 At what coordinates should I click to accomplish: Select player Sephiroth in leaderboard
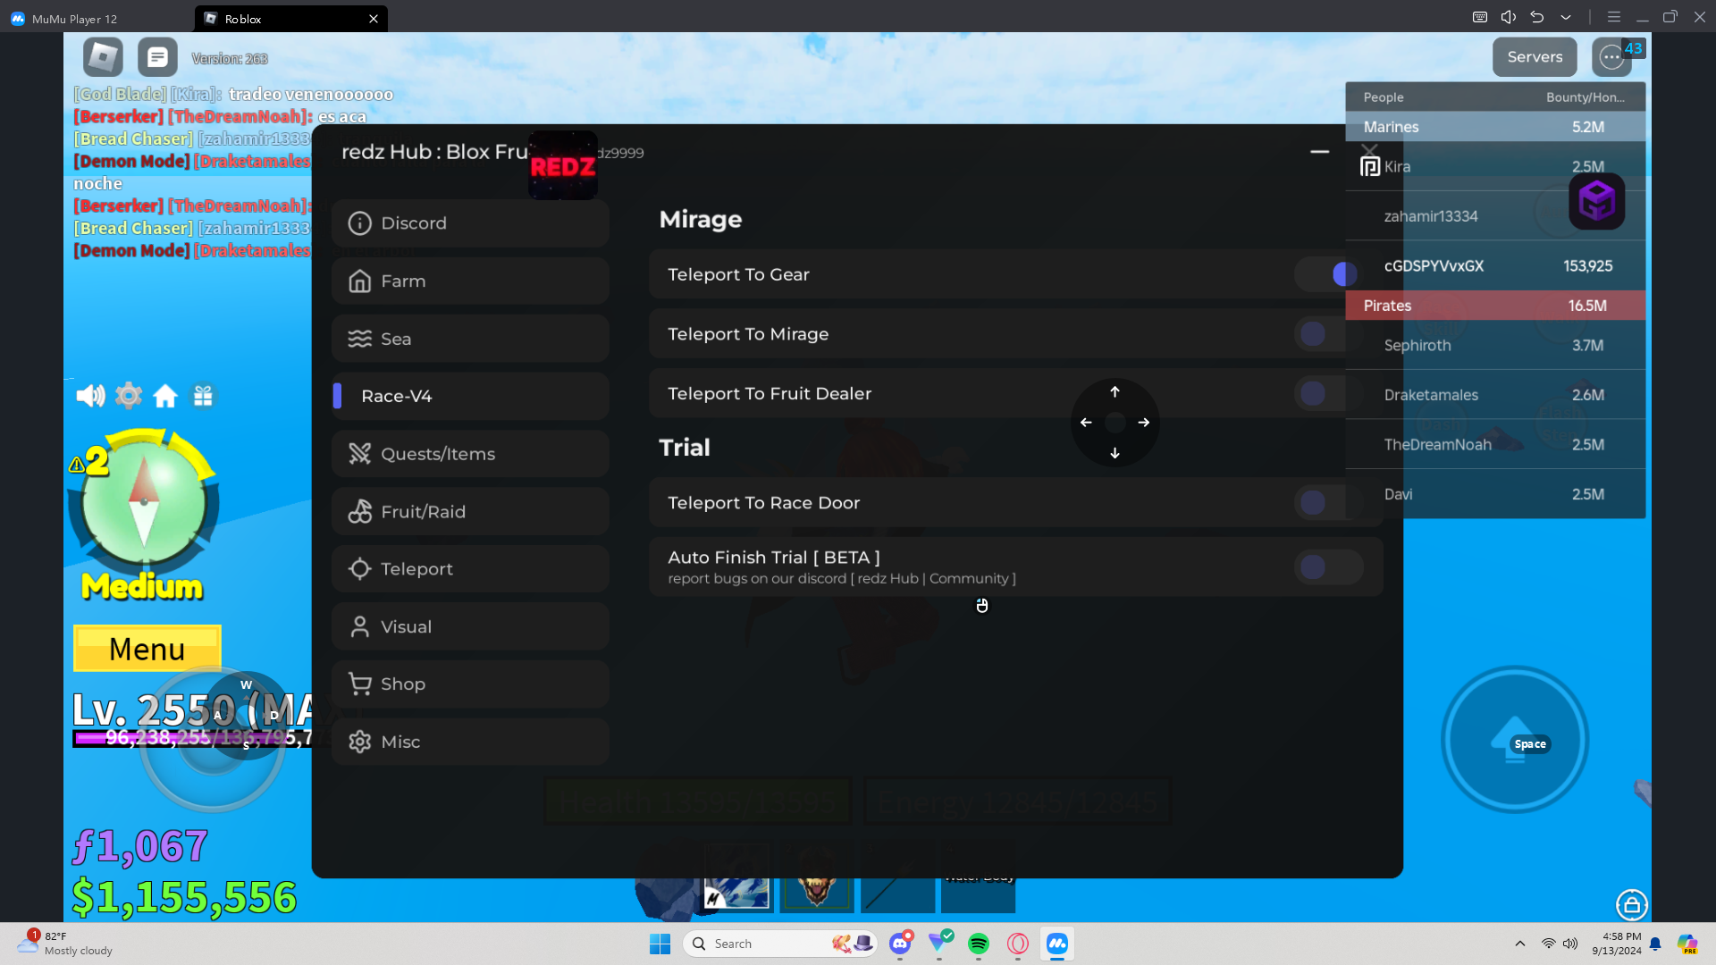tap(1495, 346)
